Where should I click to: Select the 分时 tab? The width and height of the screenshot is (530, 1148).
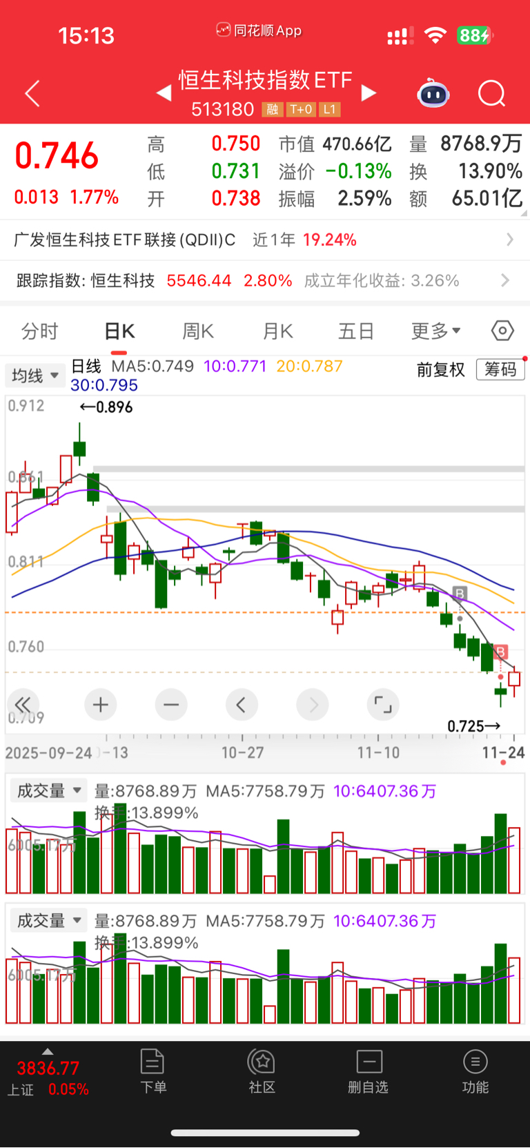pos(39,331)
